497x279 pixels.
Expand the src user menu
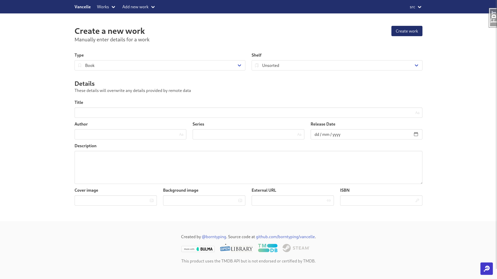(x=415, y=7)
